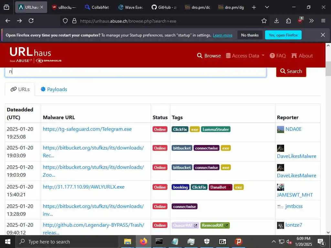
Task: Expand more tools overflow chevrons
Action: click(311, 21)
